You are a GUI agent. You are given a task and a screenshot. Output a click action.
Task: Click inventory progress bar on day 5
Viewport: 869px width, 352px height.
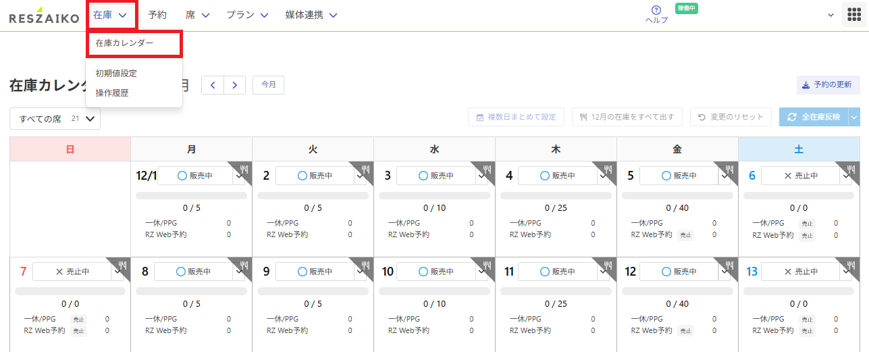tap(677, 195)
